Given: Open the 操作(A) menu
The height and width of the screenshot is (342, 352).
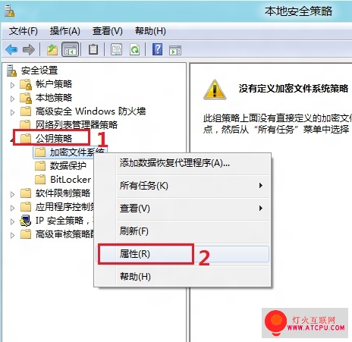Looking at the screenshot, I should pos(65,31).
